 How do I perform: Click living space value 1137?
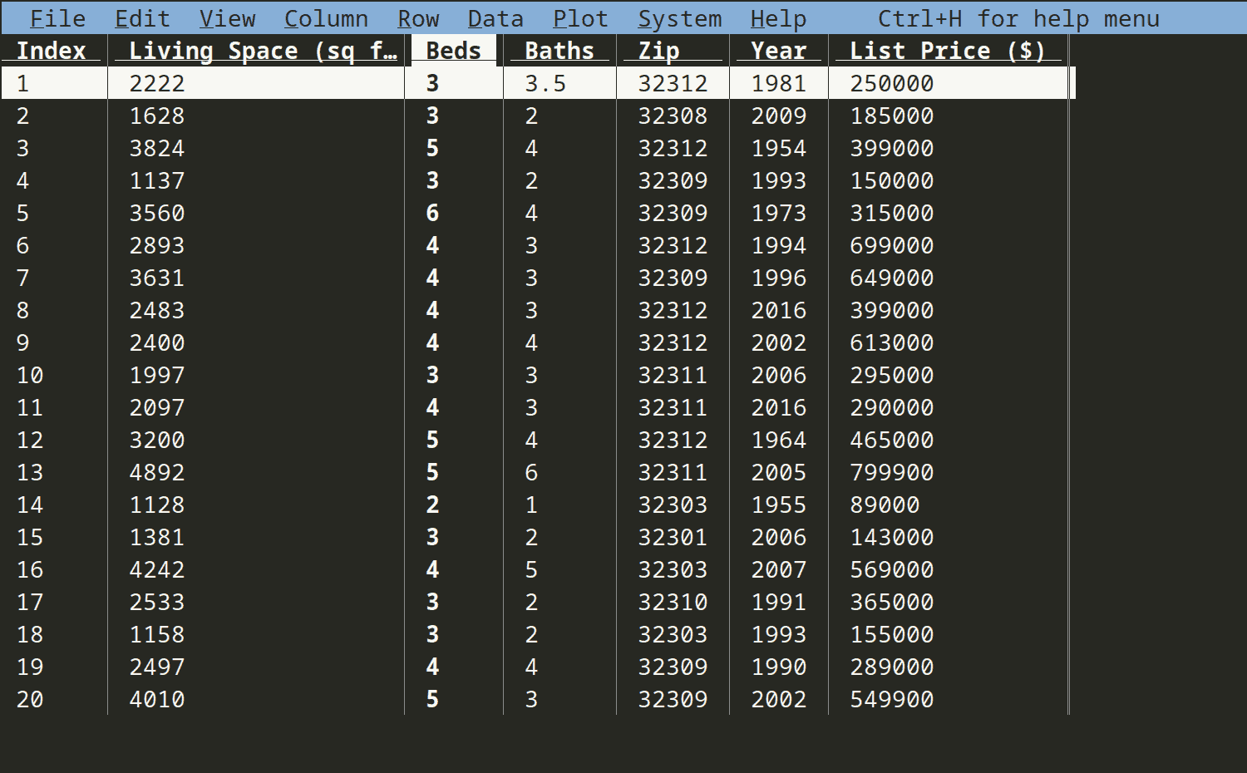point(157,180)
